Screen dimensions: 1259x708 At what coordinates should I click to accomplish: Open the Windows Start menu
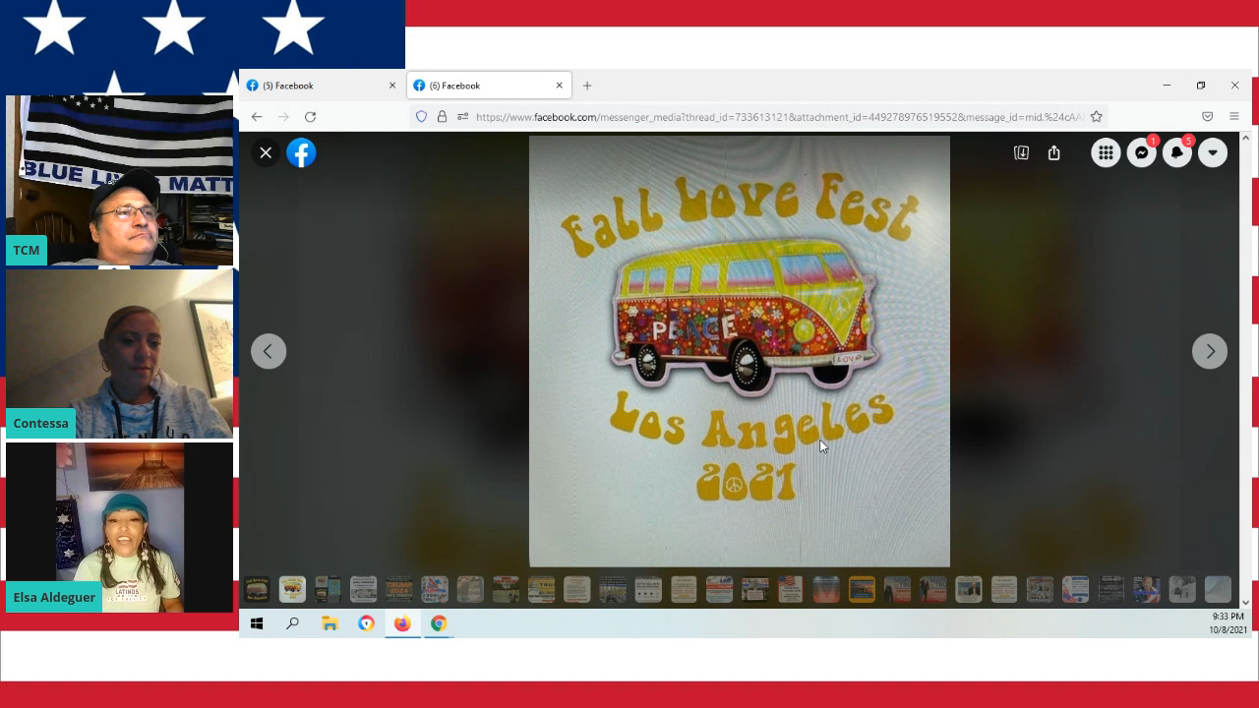pos(257,623)
